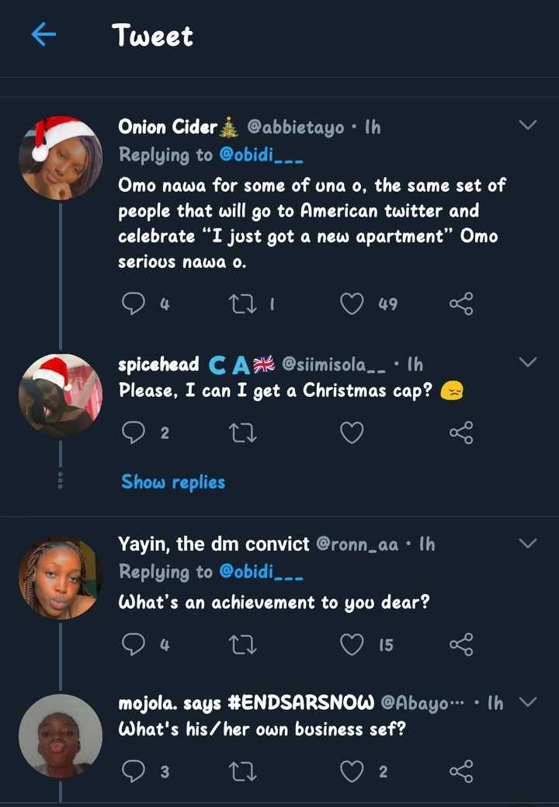This screenshot has height=807, width=559.
Task: Open Onion Cider's profile picture
Action: click(x=61, y=158)
